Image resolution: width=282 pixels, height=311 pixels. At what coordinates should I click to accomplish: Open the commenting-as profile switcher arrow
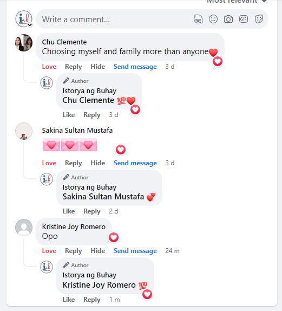coord(30,25)
